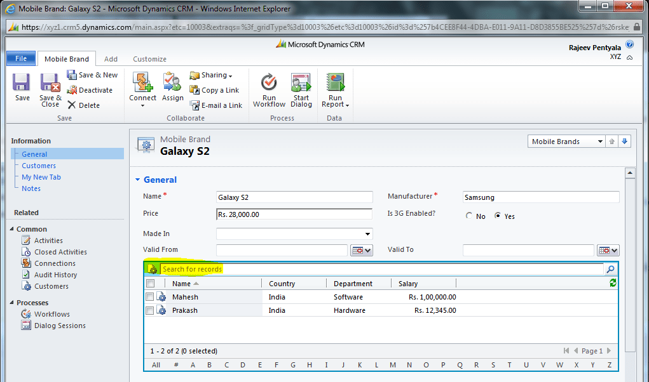Run a Workflow on this record
Image resolution: width=649 pixels, height=382 pixels.
[269, 89]
